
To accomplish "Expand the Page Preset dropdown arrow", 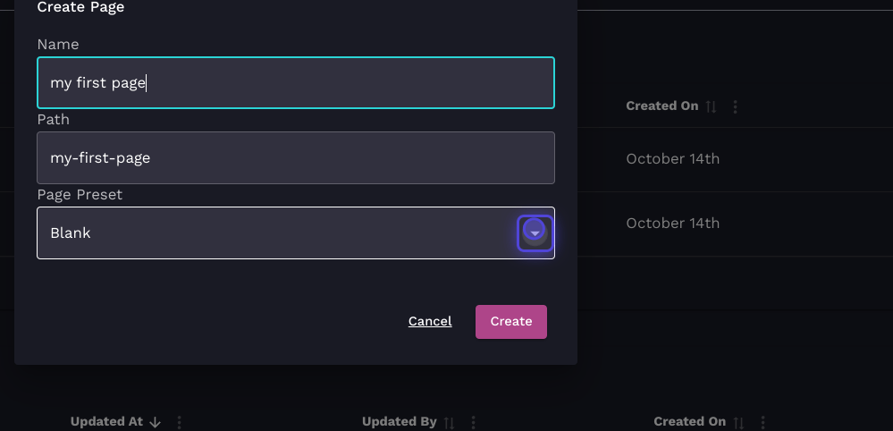I will (x=535, y=233).
